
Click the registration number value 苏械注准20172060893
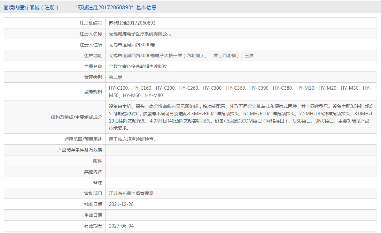132,23
